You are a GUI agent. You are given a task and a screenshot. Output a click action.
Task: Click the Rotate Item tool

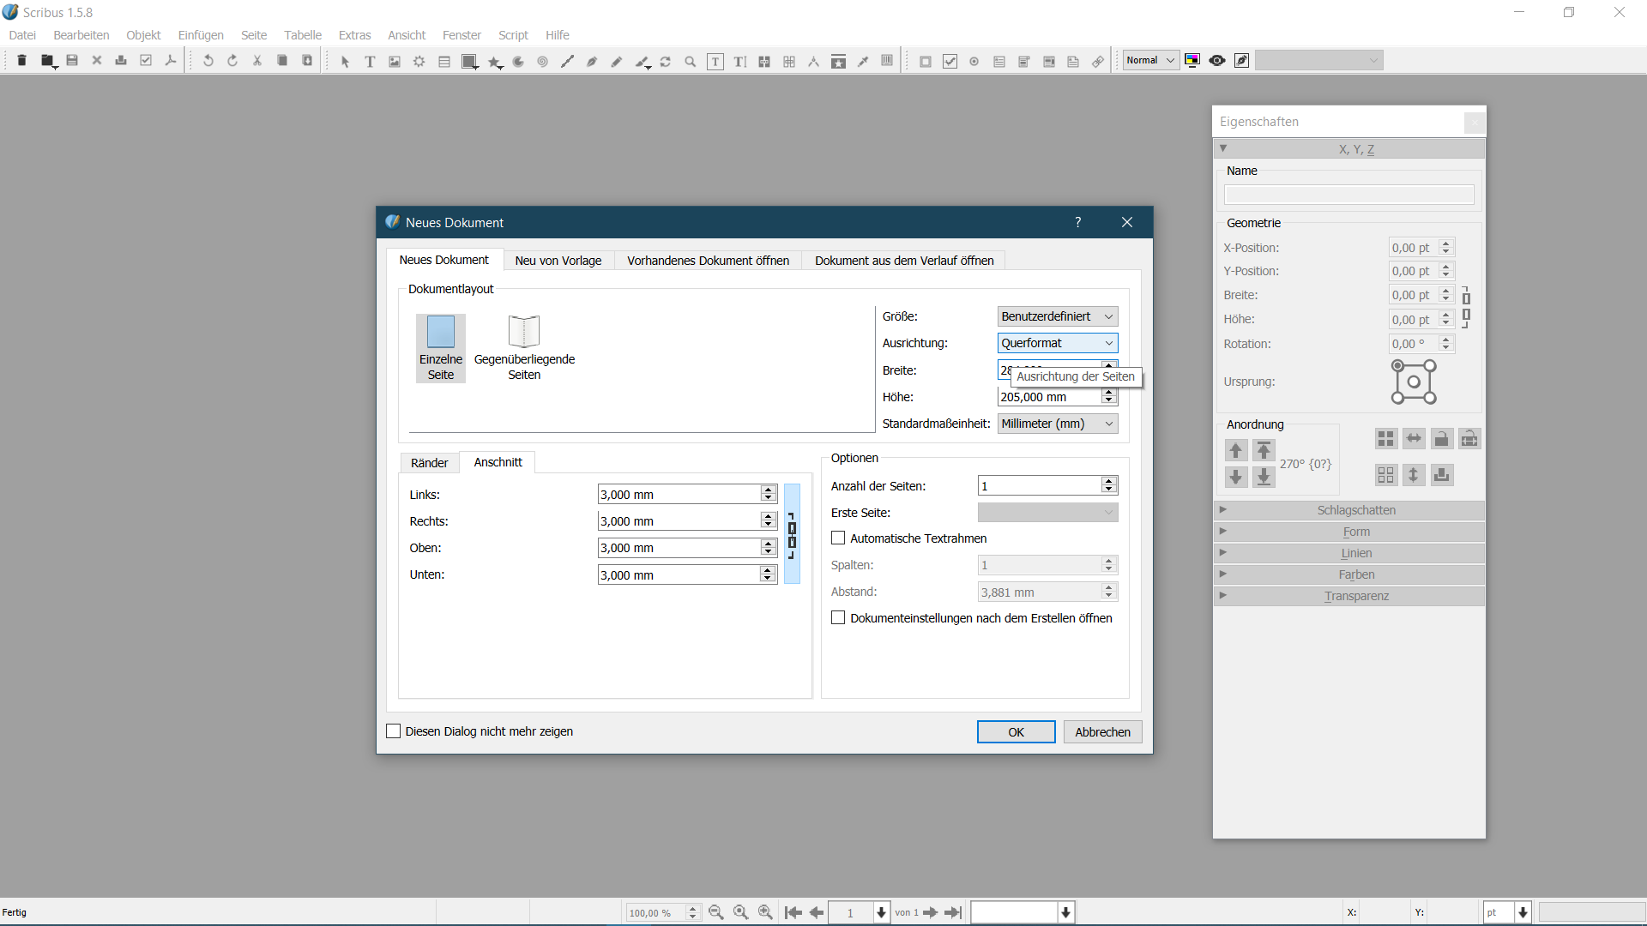pos(666,61)
